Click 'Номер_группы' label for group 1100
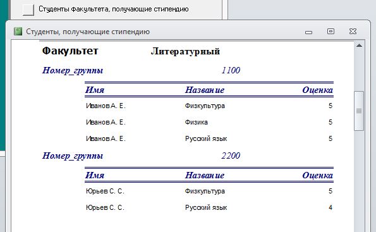Viewport: 376px width, 232px height. (73, 71)
